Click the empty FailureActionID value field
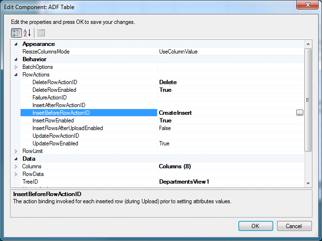322x241 pixels. [x=231, y=98]
